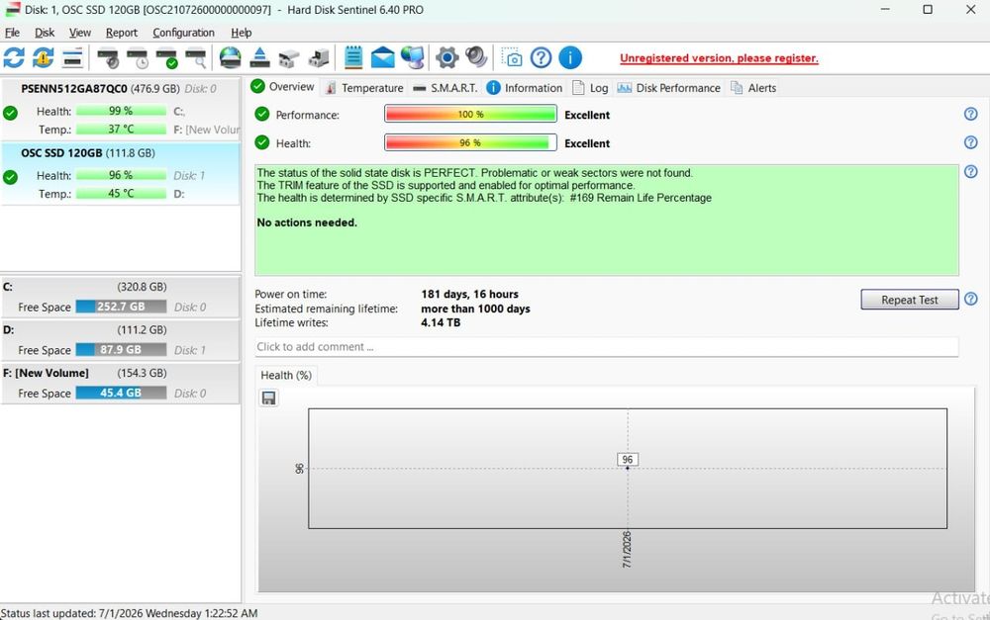The width and height of the screenshot is (990, 620).
Task: Click the blue info circle toolbar icon
Action: pyautogui.click(x=570, y=58)
